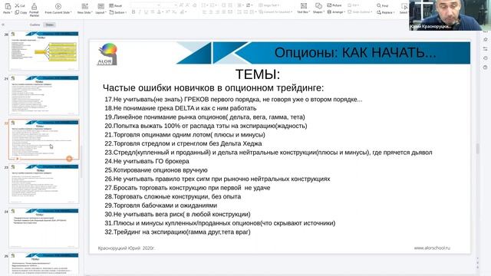The image size is (491, 276).
Task: Click the footer 'Красноруцкий Юрий 2020г.'
Action: click(x=127, y=248)
